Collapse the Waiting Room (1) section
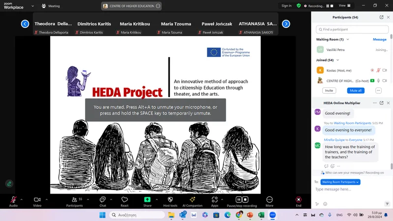 point(348,39)
